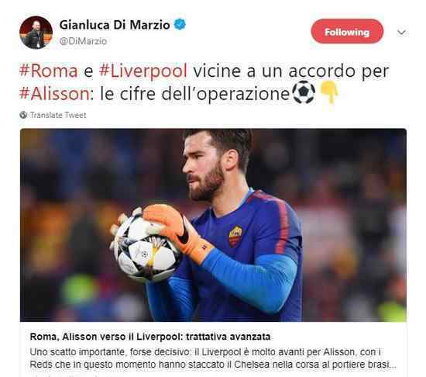Click the soccer ball emoji in tweet
Screen dimensions: 426x377
pyautogui.click(x=304, y=92)
